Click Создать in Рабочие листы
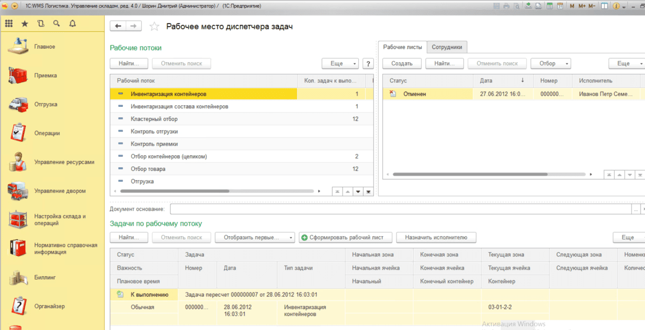The image size is (645, 330). [x=402, y=63]
